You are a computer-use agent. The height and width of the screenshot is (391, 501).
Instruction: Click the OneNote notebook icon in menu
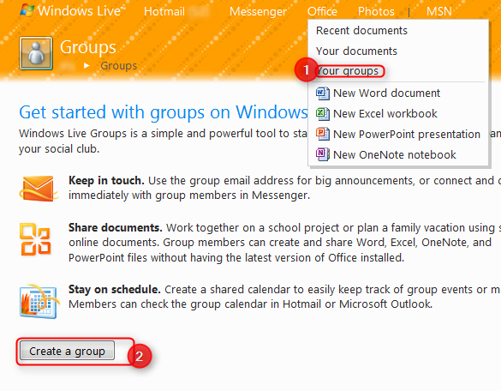tap(322, 154)
